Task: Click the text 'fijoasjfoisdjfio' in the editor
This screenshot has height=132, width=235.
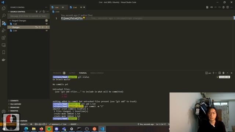Action: pyautogui.click(x=72, y=18)
